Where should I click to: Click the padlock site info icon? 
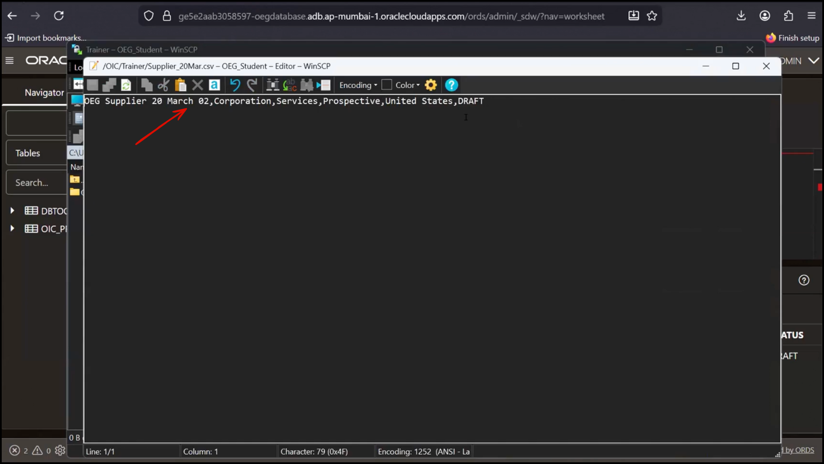(167, 16)
